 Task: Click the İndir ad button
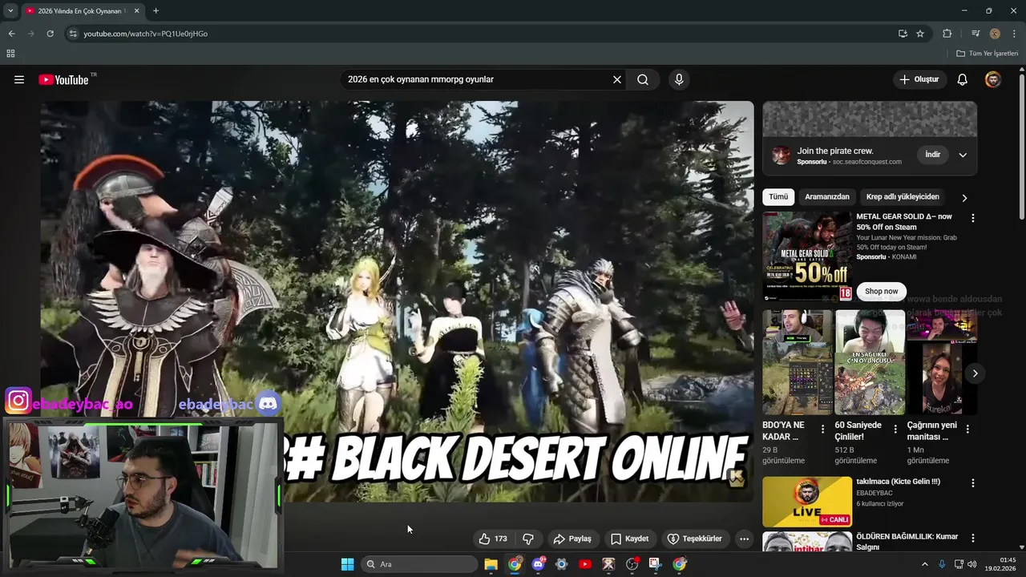[933, 155]
